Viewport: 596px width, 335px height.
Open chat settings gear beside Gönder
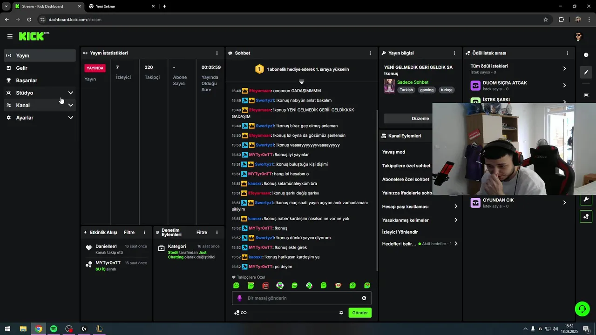341,313
